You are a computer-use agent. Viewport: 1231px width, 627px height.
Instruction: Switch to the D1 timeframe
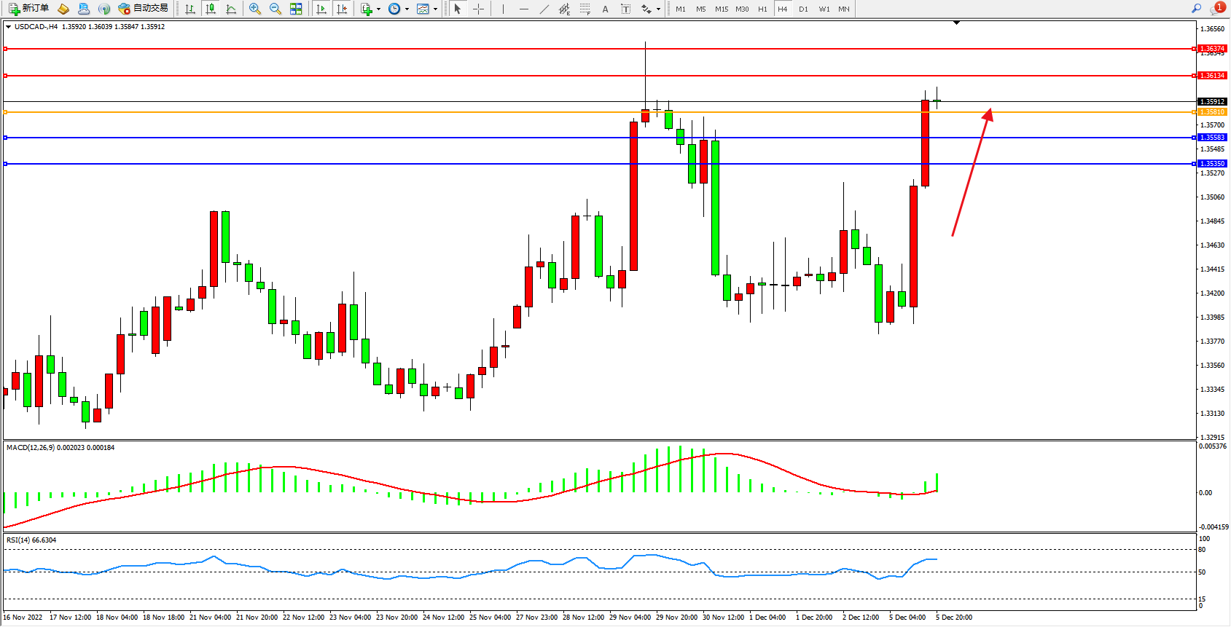click(x=803, y=9)
